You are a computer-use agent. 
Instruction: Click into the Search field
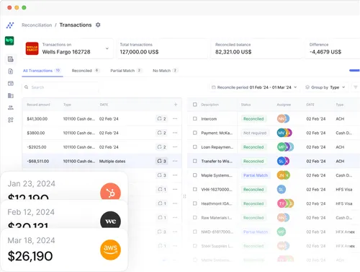coord(60,87)
